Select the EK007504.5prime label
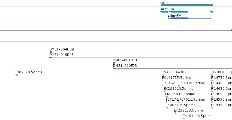Image resolution: width=232 pixels, height=120 pixels. pos(180,105)
